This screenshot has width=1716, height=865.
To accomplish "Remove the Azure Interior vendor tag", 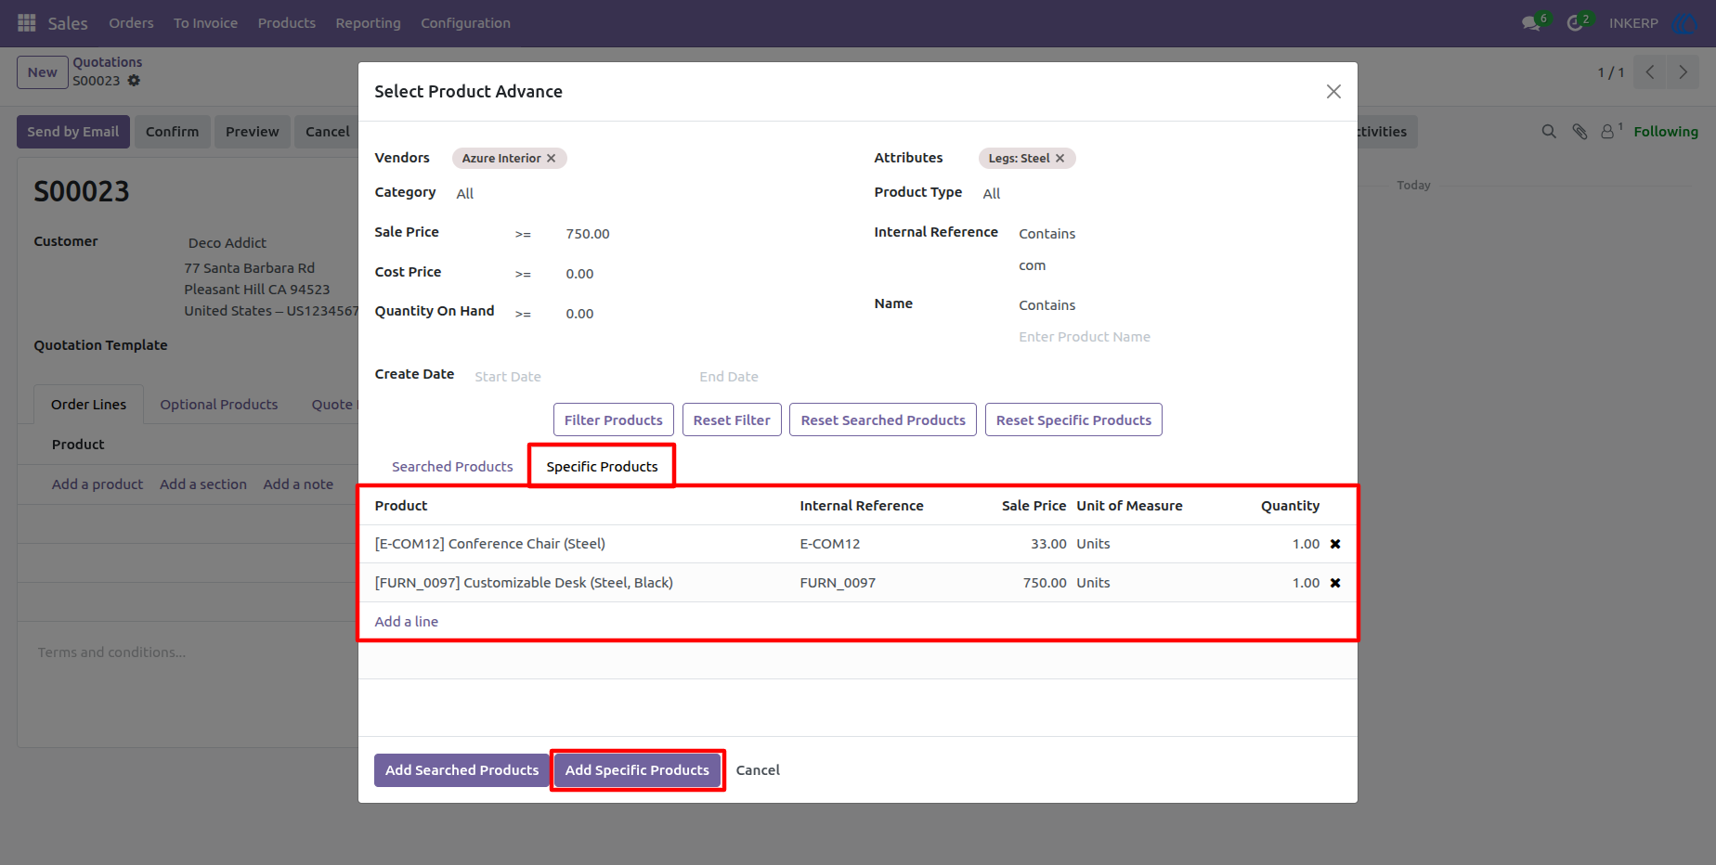I will pos(551,159).
